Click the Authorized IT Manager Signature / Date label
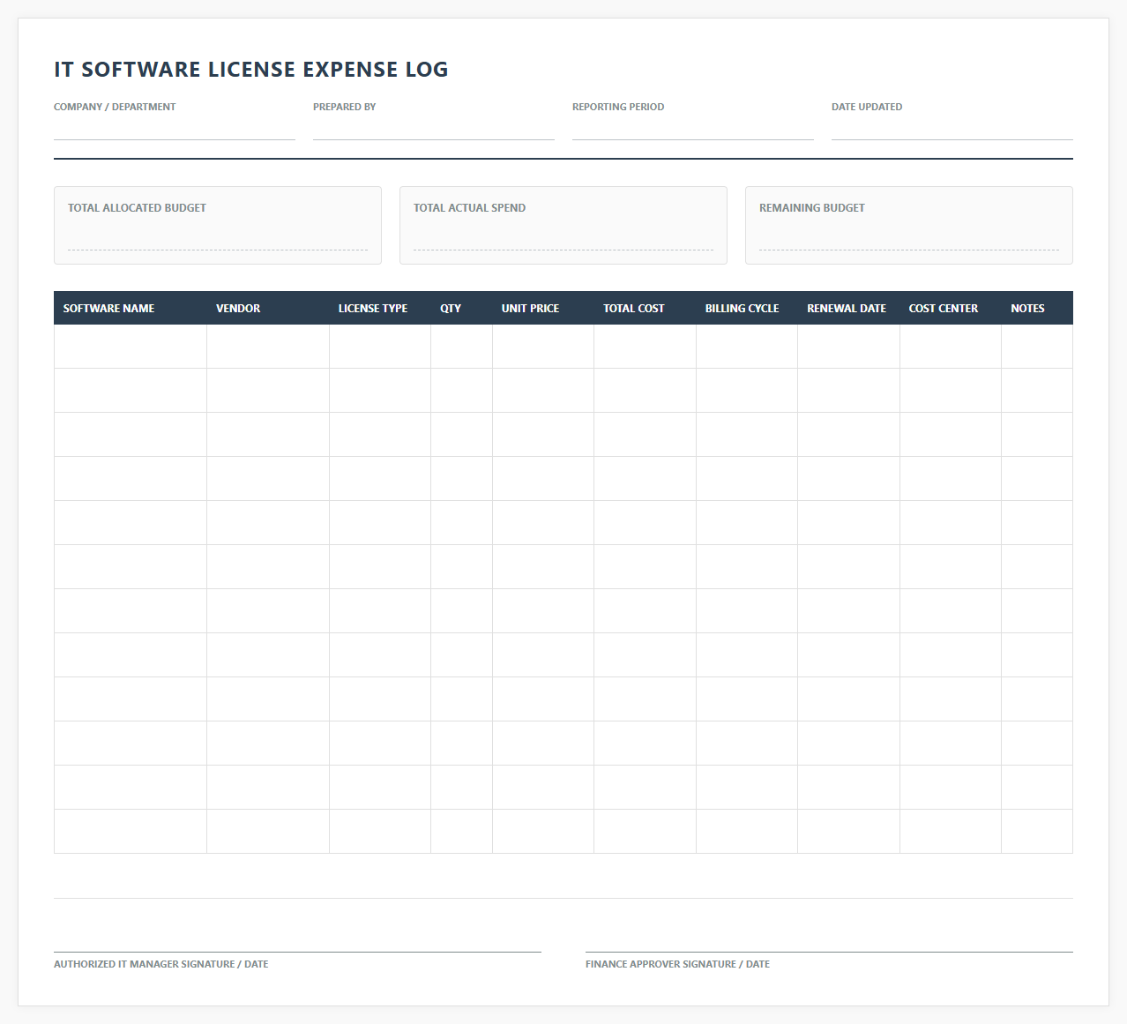Image resolution: width=1127 pixels, height=1024 pixels. (x=161, y=964)
